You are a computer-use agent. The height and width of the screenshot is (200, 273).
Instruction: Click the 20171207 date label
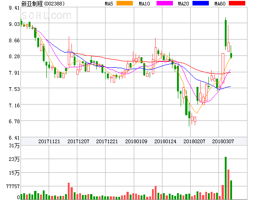(x=78, y=141)
